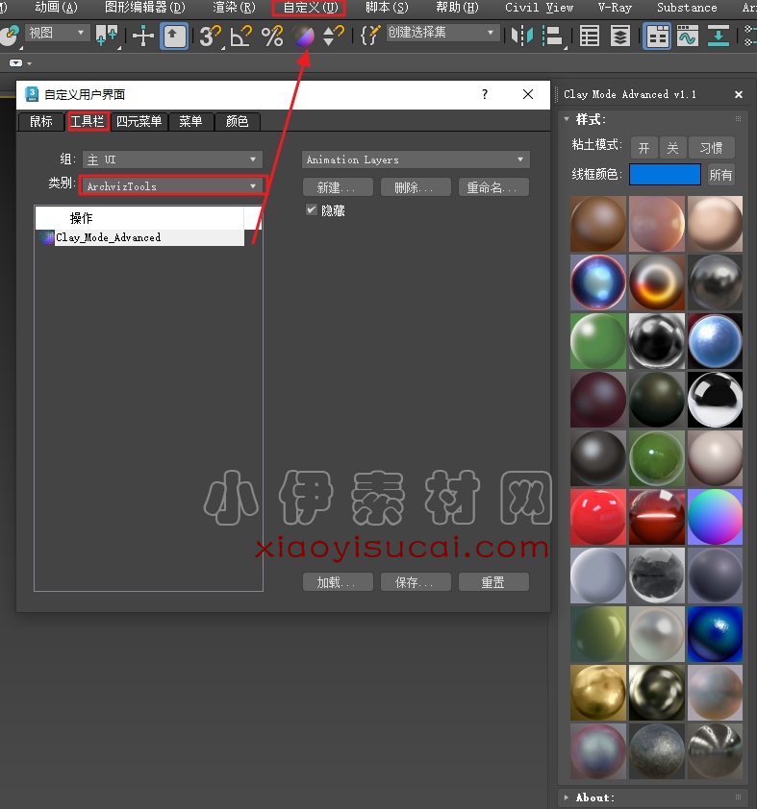Switch to the 四元菜单 tab
Image resolution: width=757 pixels, height=809 pixels.
coord(139,121)
